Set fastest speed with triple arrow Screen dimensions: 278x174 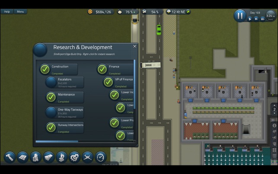coord(263,19)
